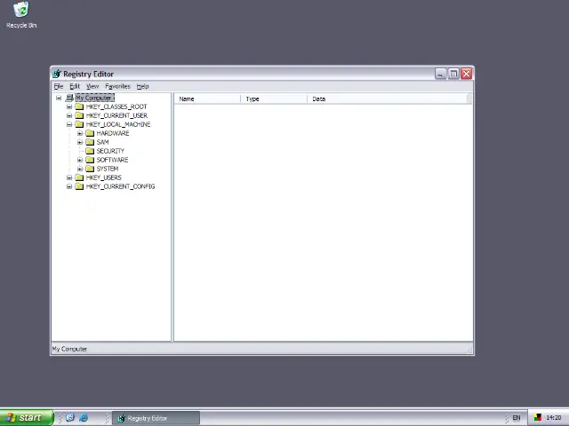Open the Edit menu
Viewport: 569px width, 426px height.
pyautogui.click(x=75, y=86)
